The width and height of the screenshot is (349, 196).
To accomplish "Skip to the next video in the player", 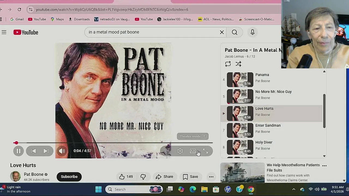I will 46,151.
